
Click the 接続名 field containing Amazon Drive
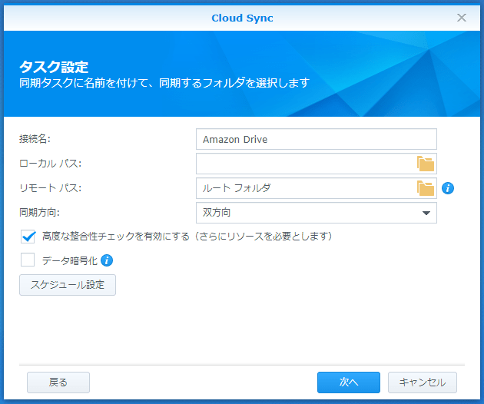tap(317, 139)
